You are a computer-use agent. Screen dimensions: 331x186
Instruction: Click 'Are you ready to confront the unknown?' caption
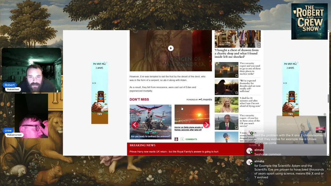(x=151, y=136)
